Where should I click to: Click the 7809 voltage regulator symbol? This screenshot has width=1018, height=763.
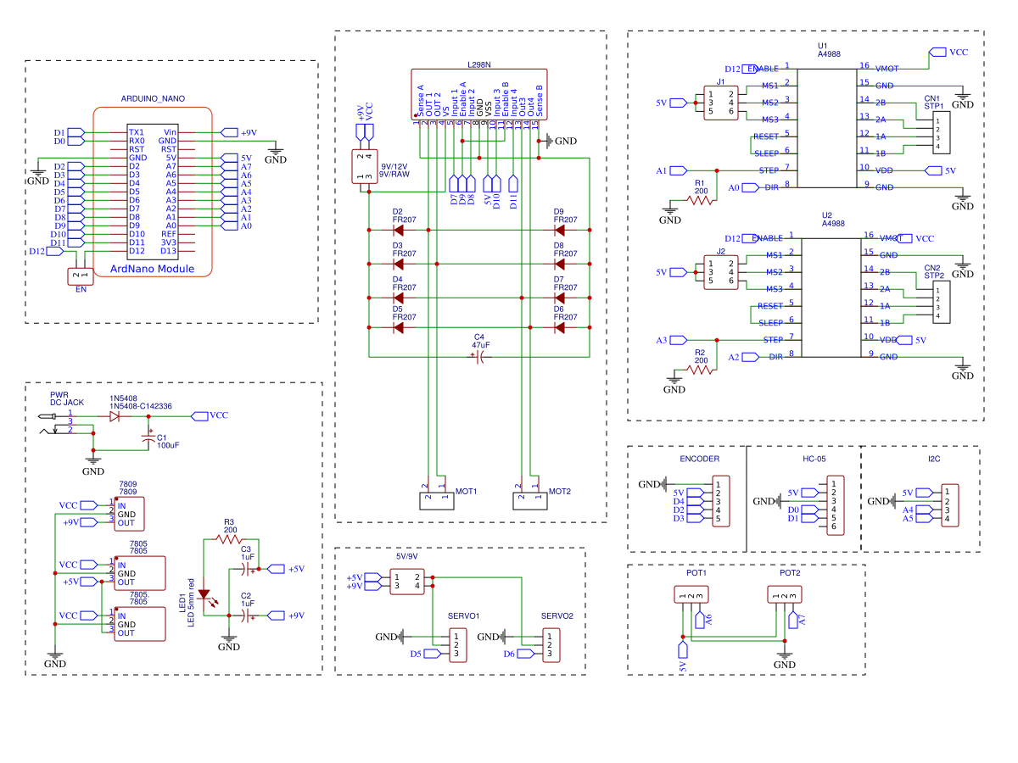pos(129,514)
